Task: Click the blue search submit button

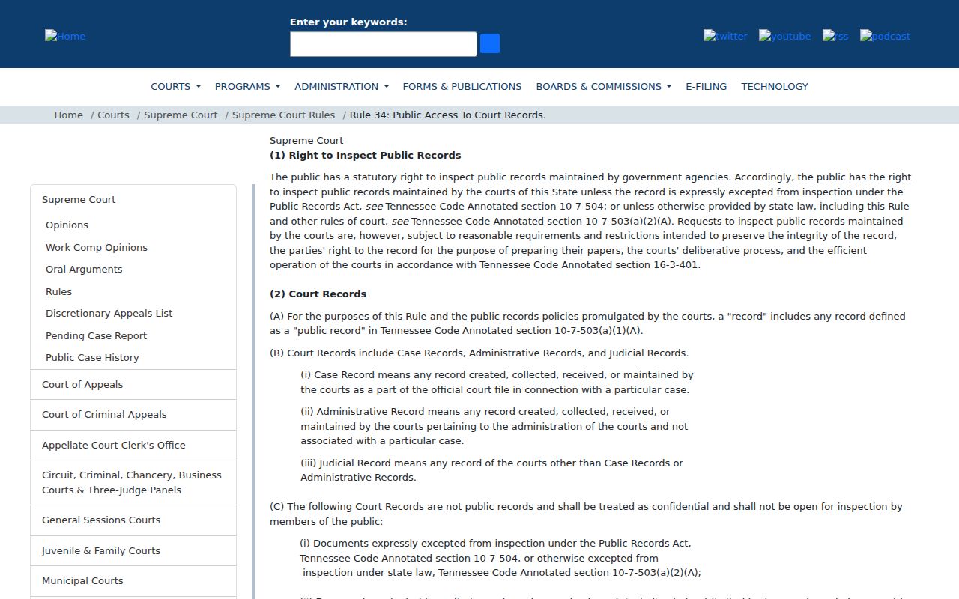Action: 490,43
